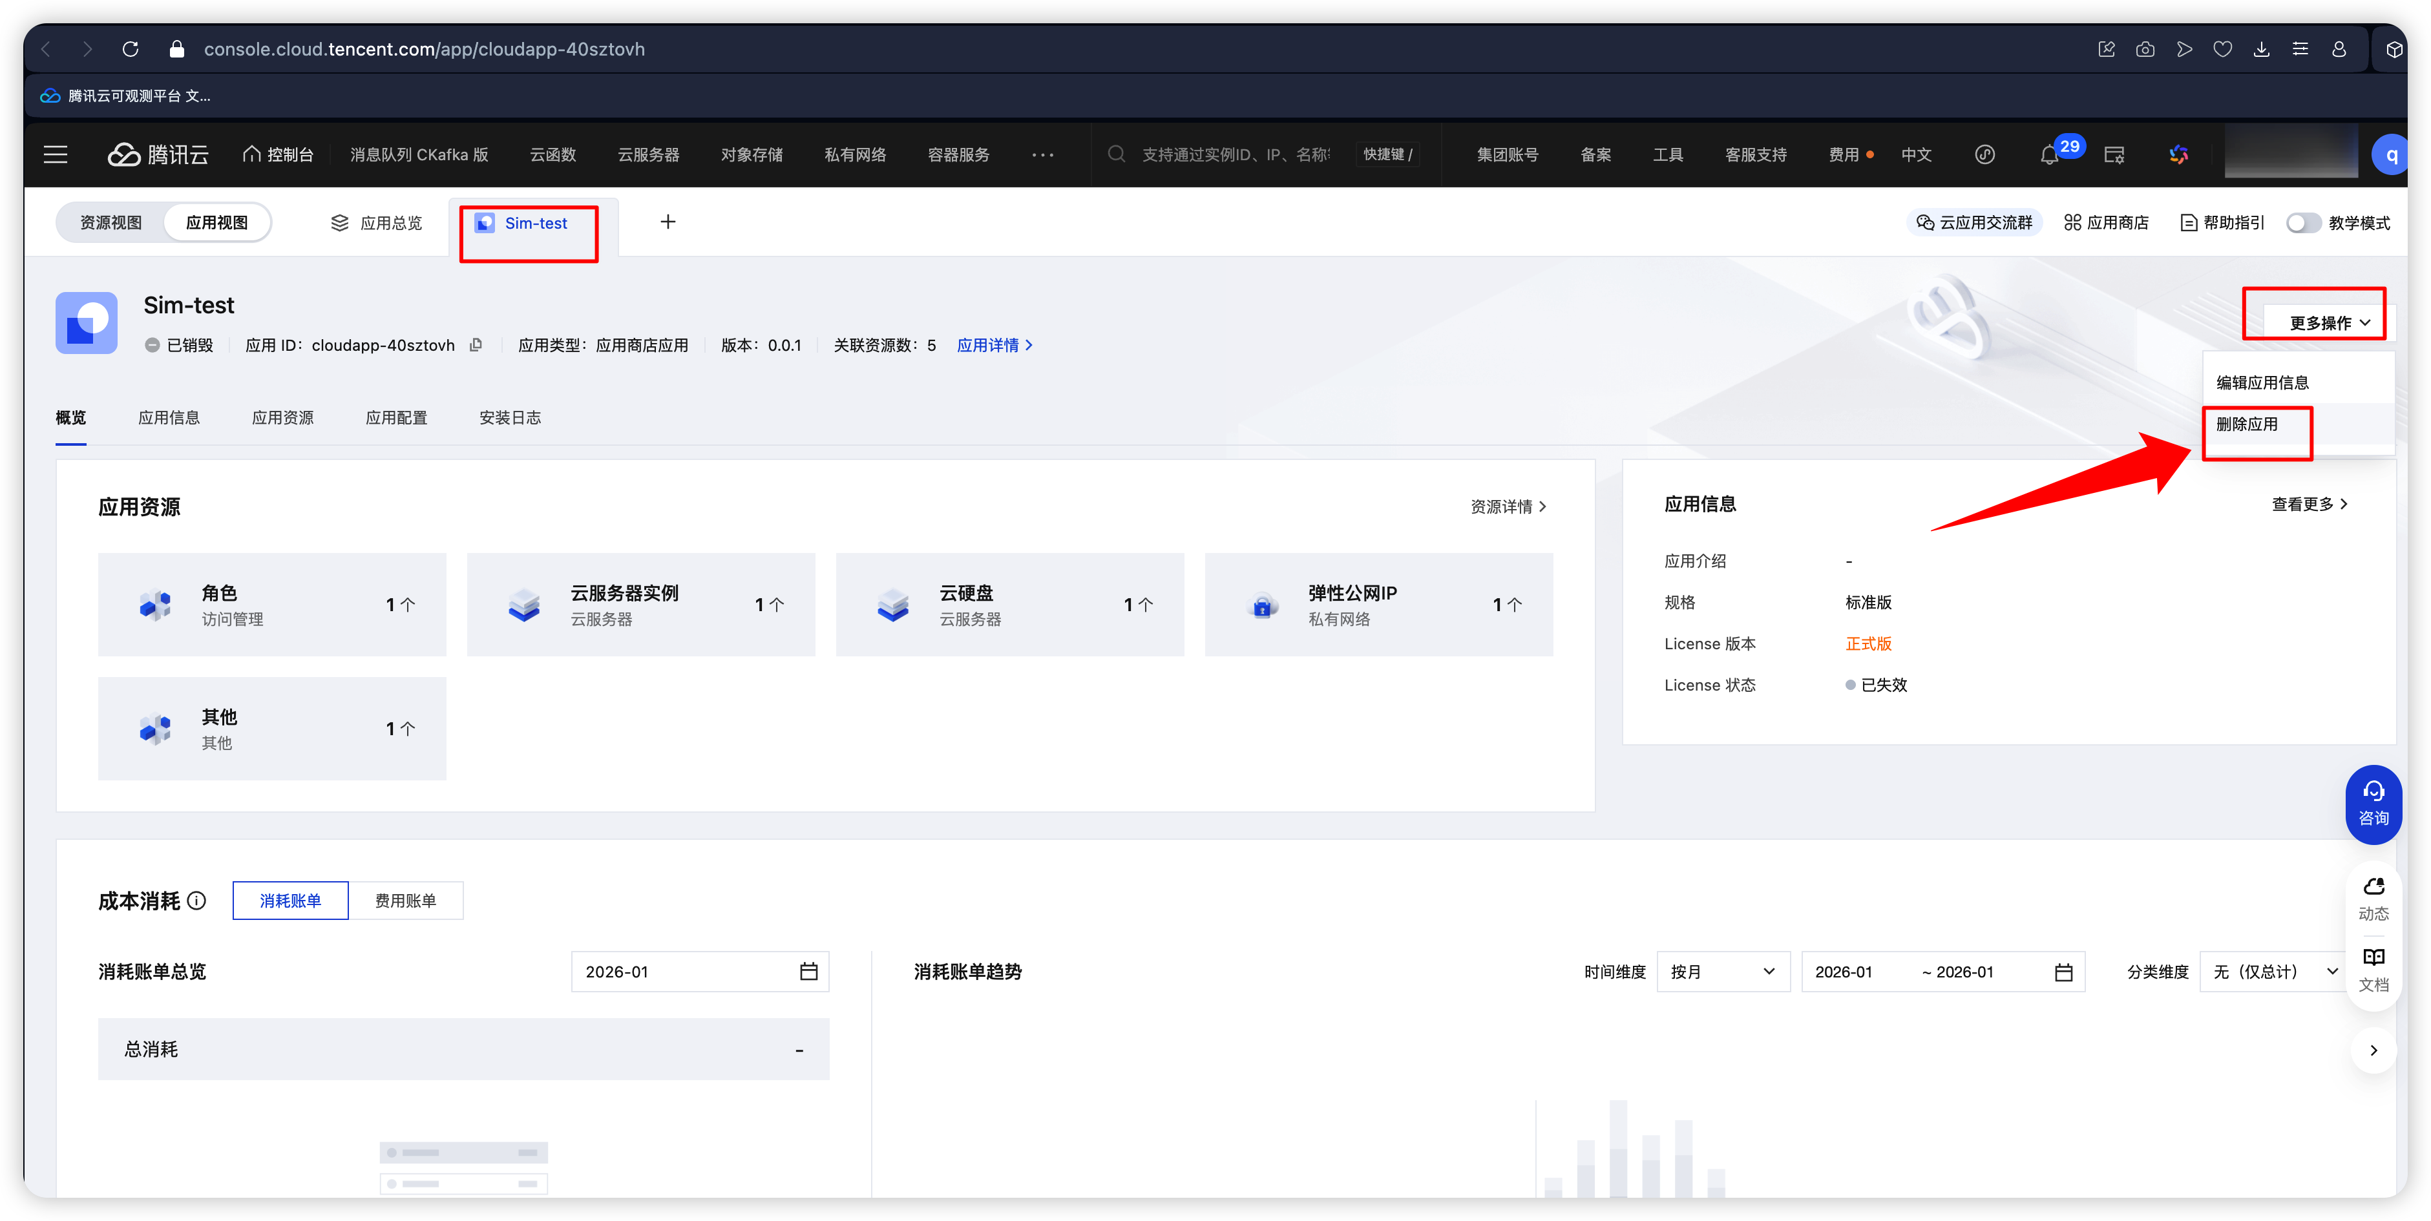Select 删除应用 from the menu
2431x1221 pixels.
2246,424
